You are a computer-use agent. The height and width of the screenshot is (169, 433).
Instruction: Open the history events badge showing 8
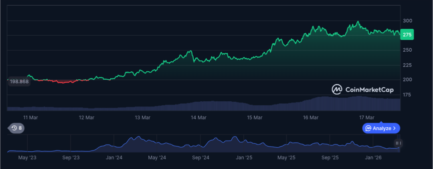coord(16,128)
